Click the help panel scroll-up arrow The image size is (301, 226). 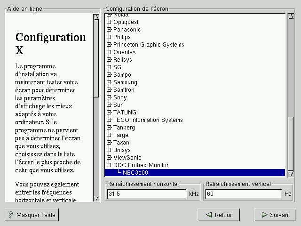96,17
